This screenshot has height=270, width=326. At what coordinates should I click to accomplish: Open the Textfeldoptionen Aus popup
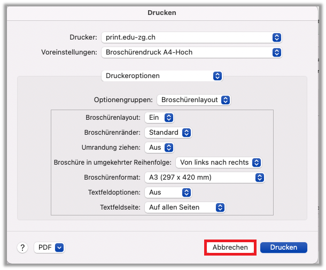click(168, 192)
